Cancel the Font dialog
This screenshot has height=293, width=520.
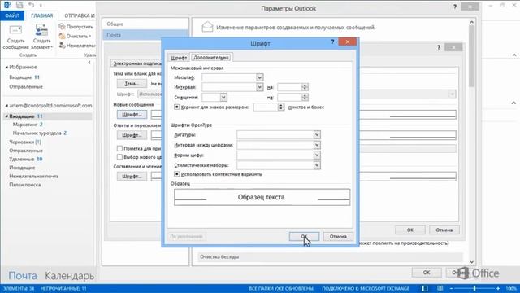tap(338, 236)
